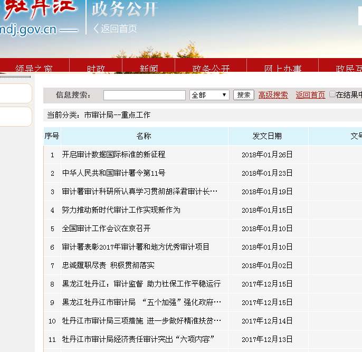Click the 发文日期 column header
362x352 pixels.
[267, 136]
